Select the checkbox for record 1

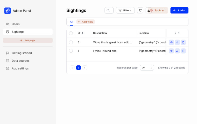coord(71,51)
